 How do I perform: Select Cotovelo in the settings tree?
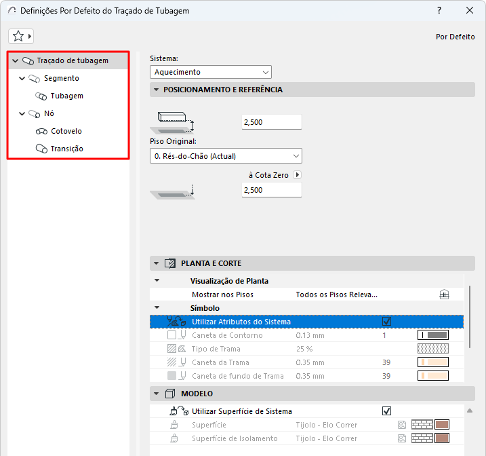66,131
